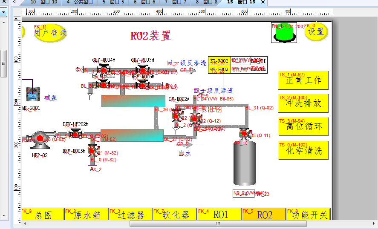The image size is (378, 229).
Task: Click the RO1 navigation button
Action: 220,215
